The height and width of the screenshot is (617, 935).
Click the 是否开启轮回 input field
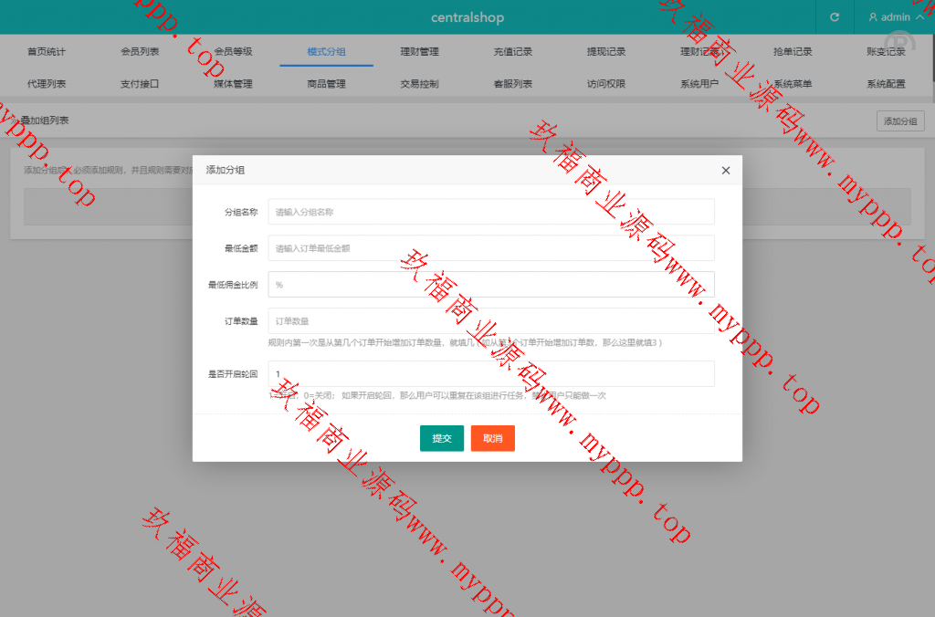491,374
